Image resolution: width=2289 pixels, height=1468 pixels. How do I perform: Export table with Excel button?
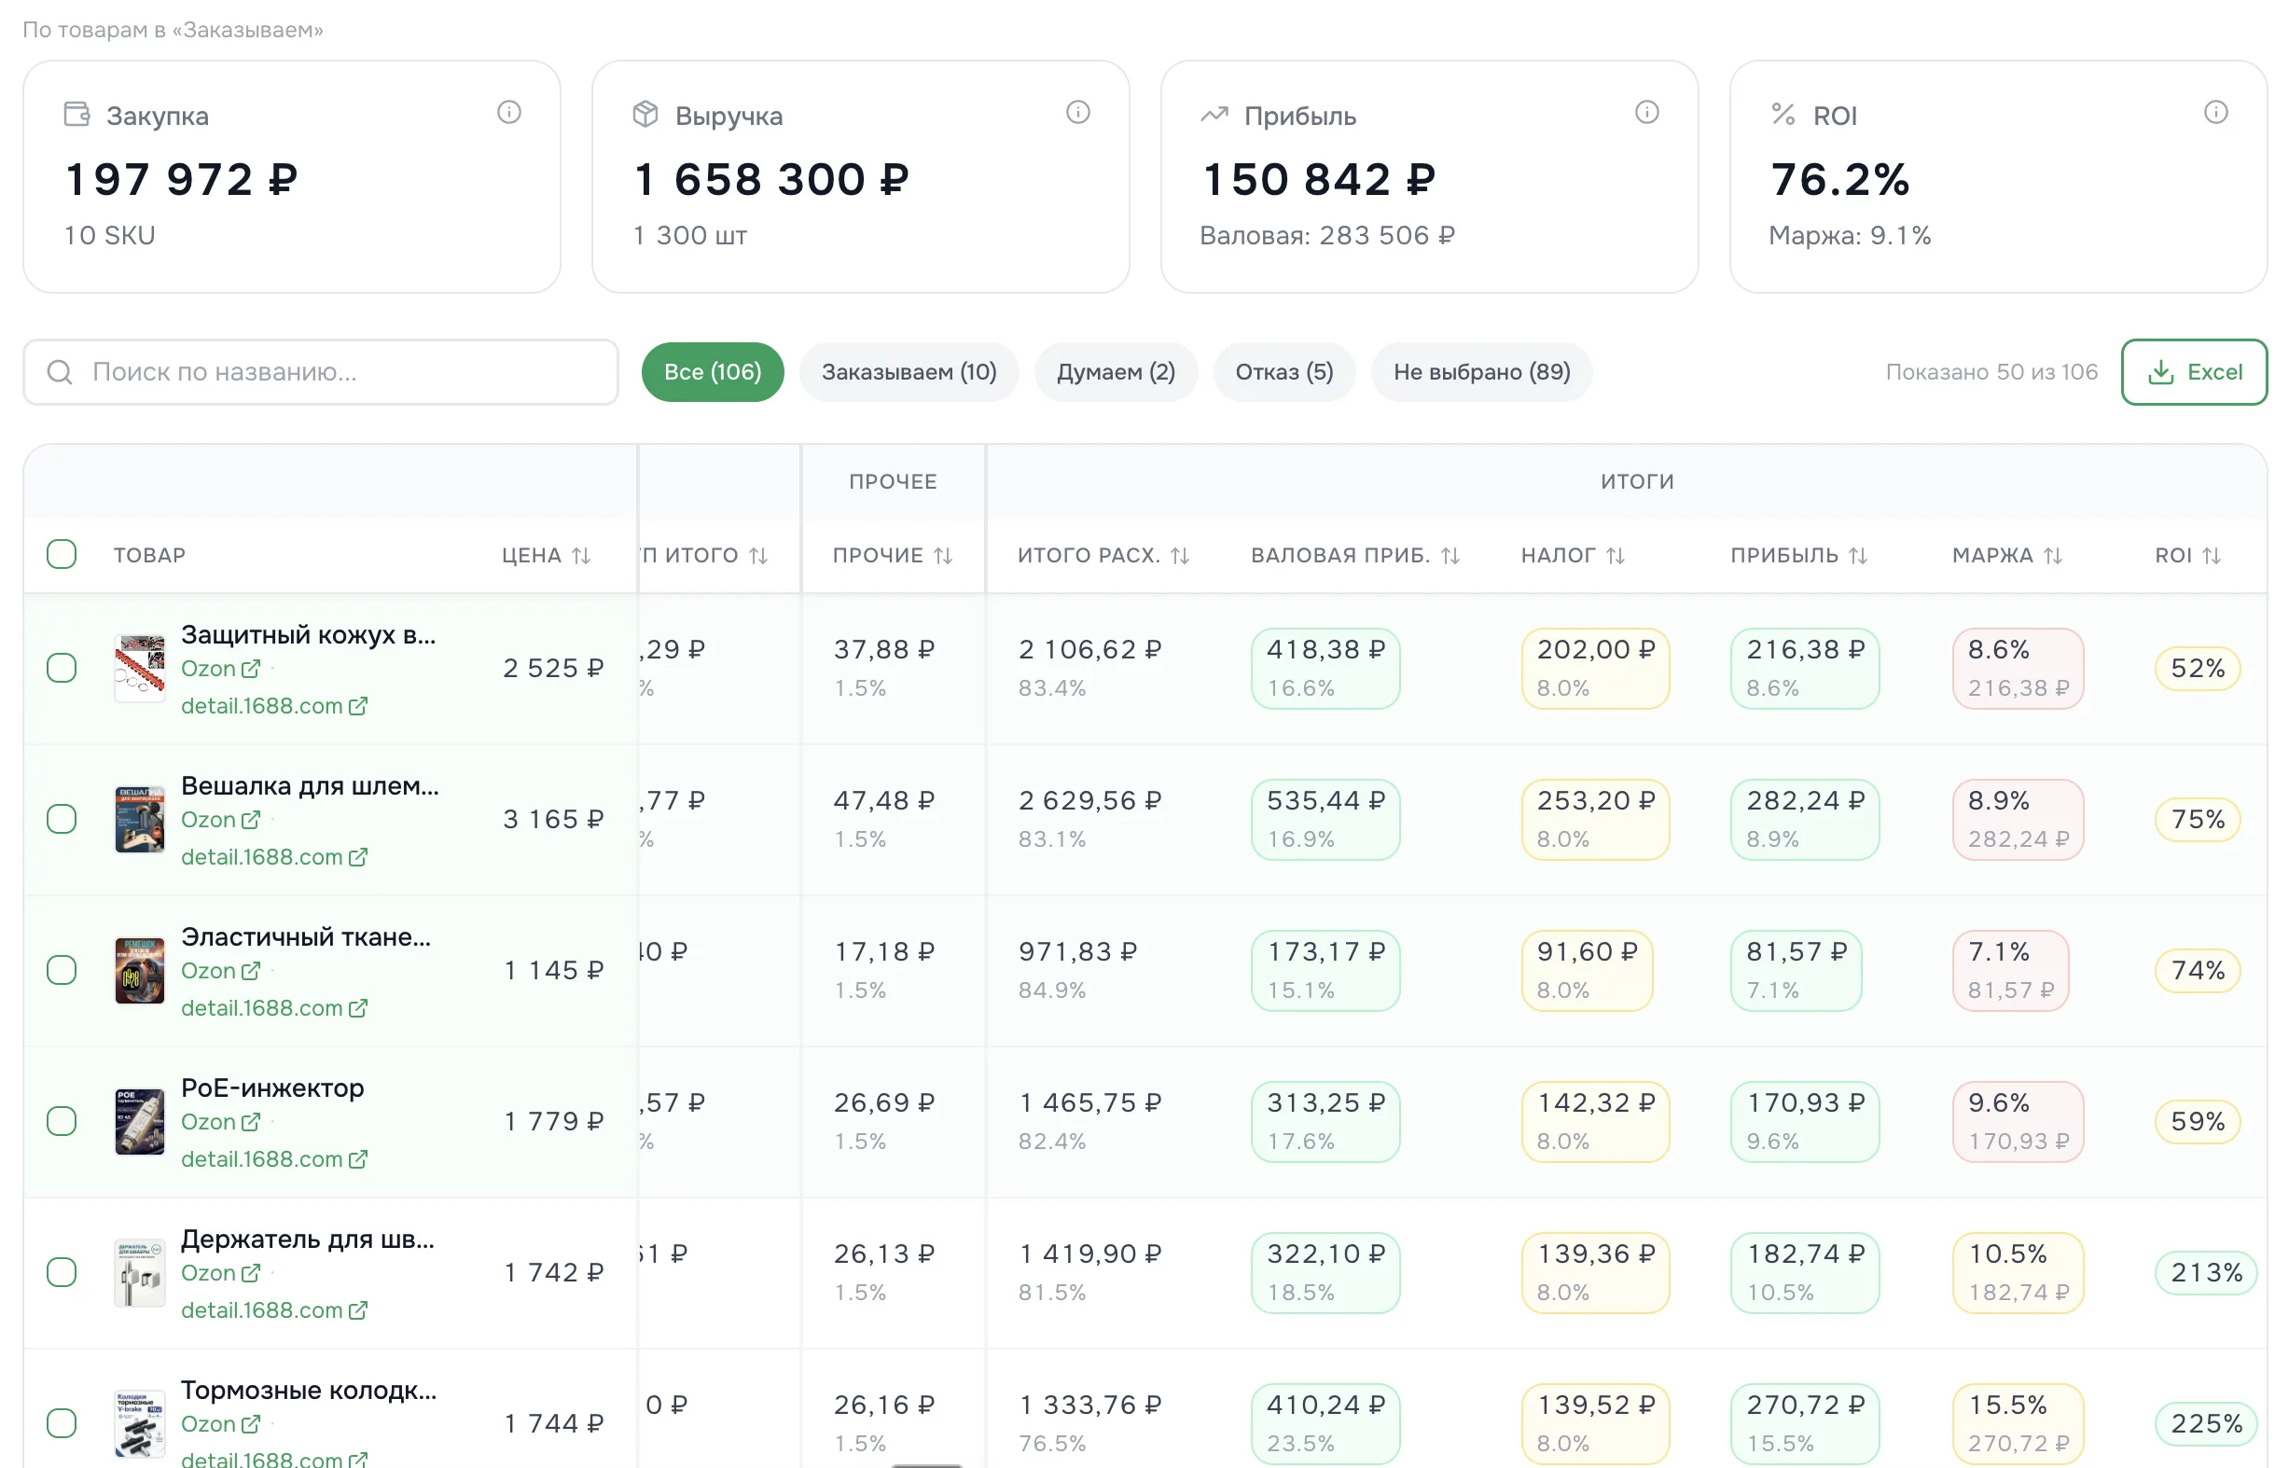pos(2193,372)
